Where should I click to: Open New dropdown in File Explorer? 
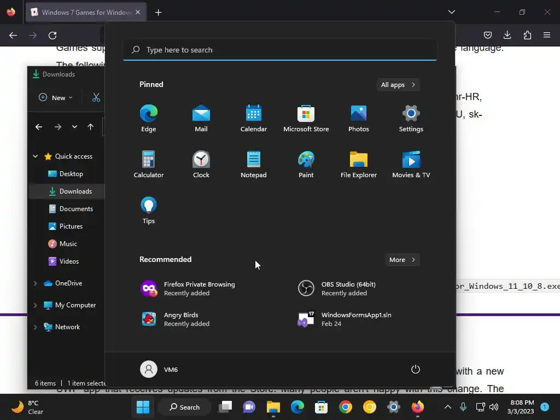(x=56, y=97)
